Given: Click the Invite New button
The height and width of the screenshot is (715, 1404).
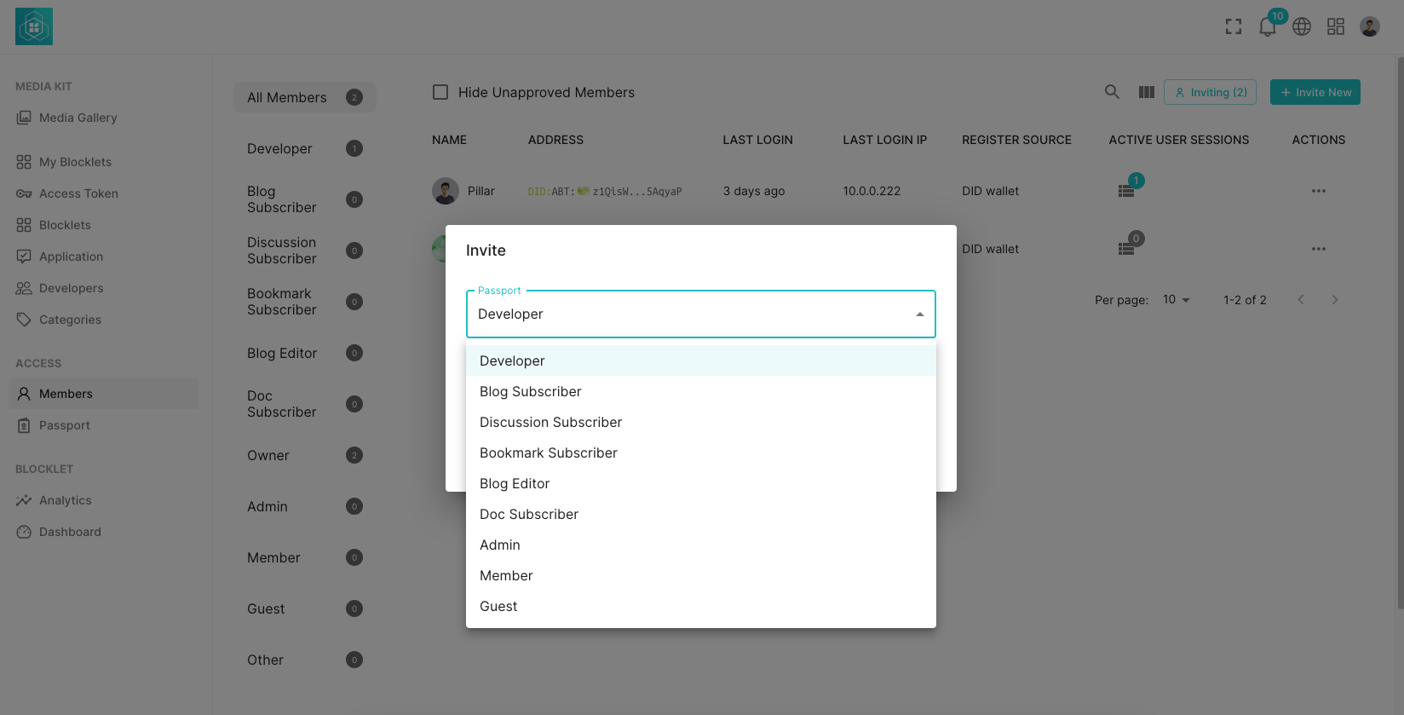Looking at the screenshot, I should coord(1315,92).
